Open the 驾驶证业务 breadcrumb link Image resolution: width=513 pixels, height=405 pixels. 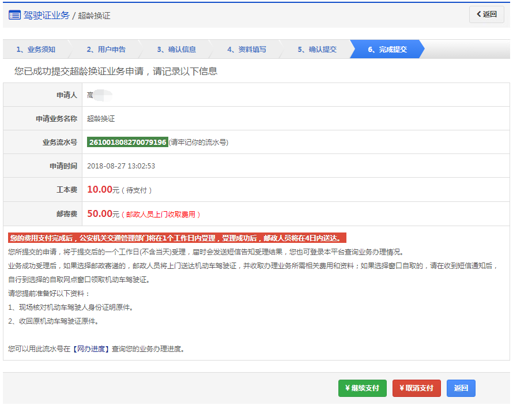(x=46, y=15)
